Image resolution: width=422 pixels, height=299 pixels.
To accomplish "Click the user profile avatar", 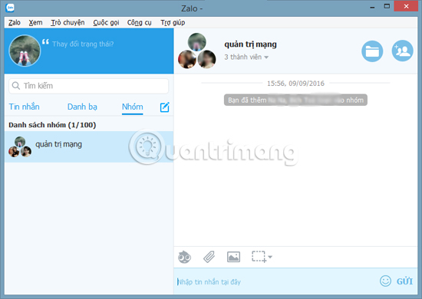I will [25, 51].
